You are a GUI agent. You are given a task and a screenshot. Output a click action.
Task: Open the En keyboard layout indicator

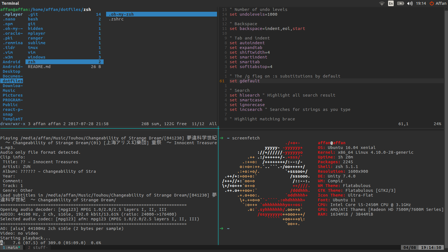pos(391,3)
